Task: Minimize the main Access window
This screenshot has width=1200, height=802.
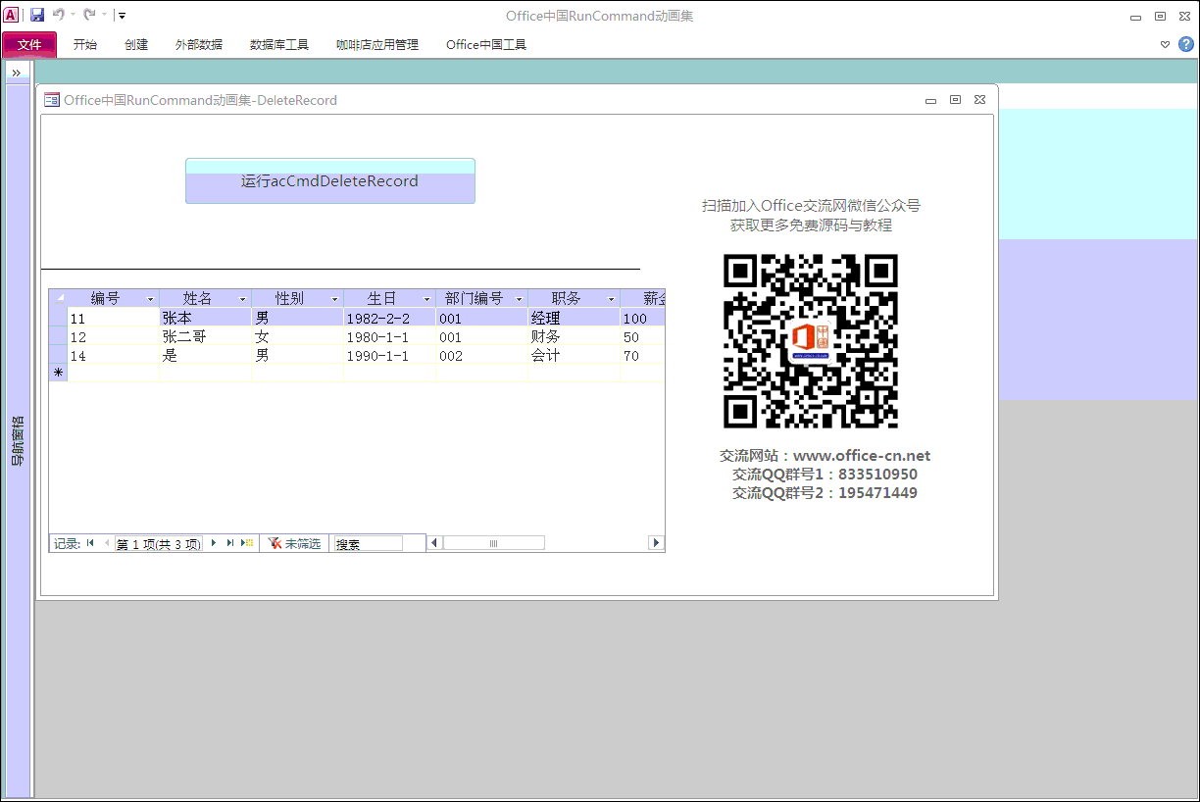Action: coord(1135,17)
